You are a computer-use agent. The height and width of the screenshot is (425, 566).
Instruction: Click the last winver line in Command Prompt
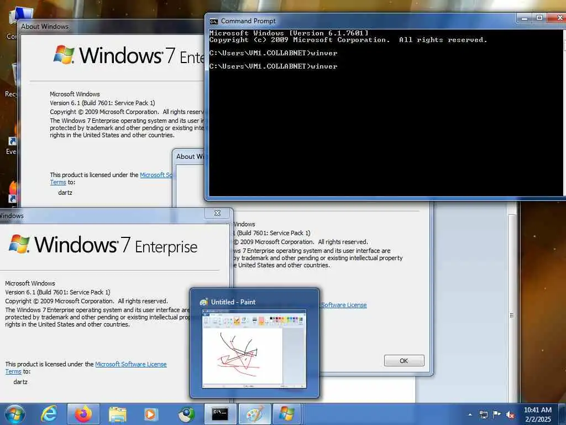point(273,66)
